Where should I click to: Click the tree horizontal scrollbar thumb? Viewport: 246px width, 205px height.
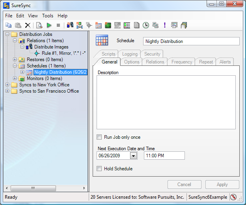(33, 188)
